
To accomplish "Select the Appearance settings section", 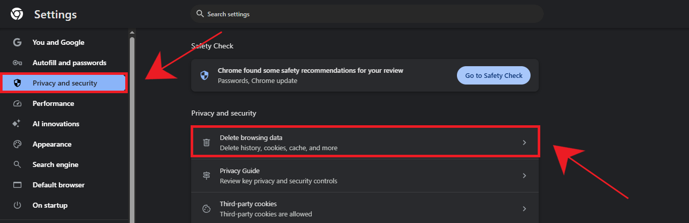I will coord(52,144).
